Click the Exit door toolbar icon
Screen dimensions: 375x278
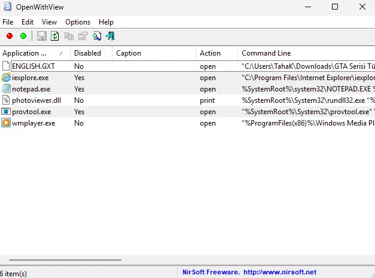pos(110,36)
